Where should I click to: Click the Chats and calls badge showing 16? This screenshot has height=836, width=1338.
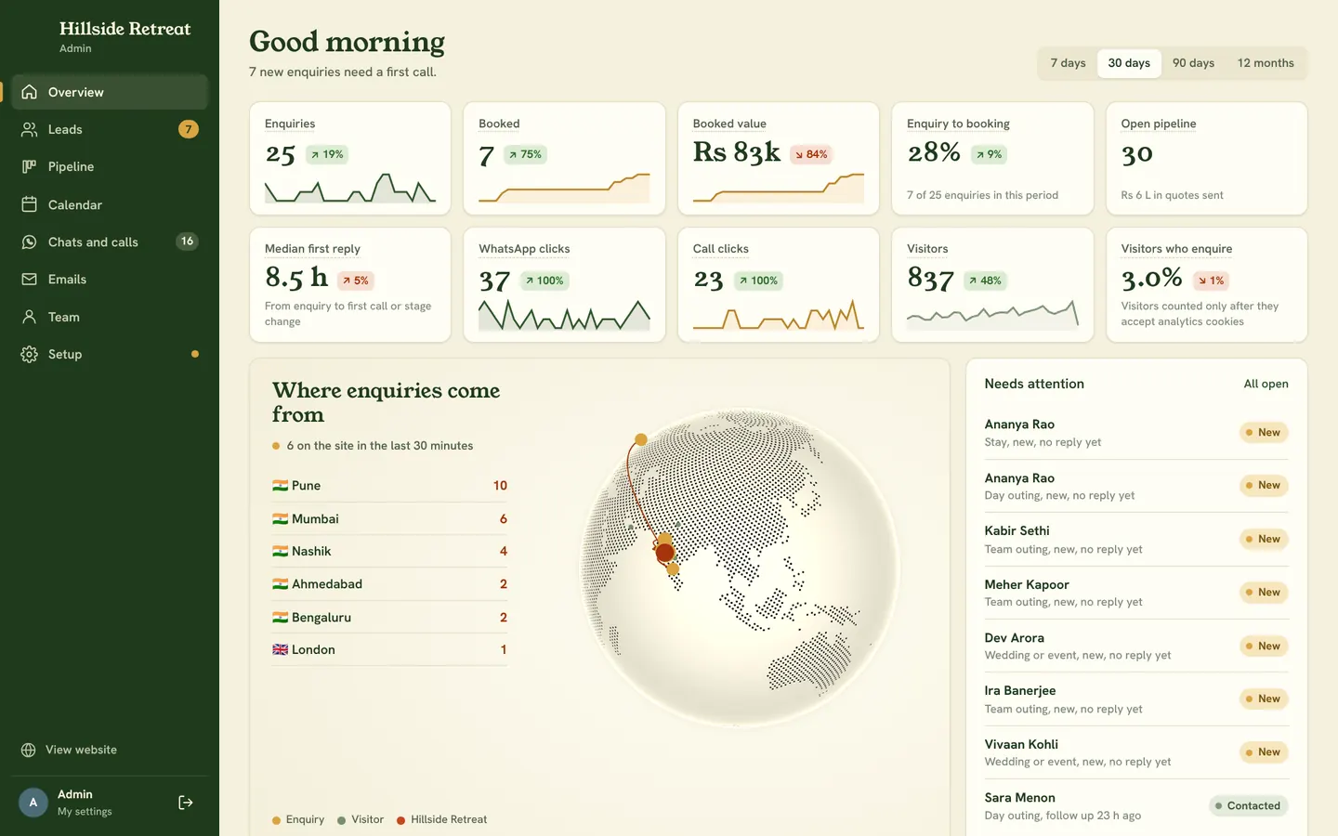click(x=187, y=242)
